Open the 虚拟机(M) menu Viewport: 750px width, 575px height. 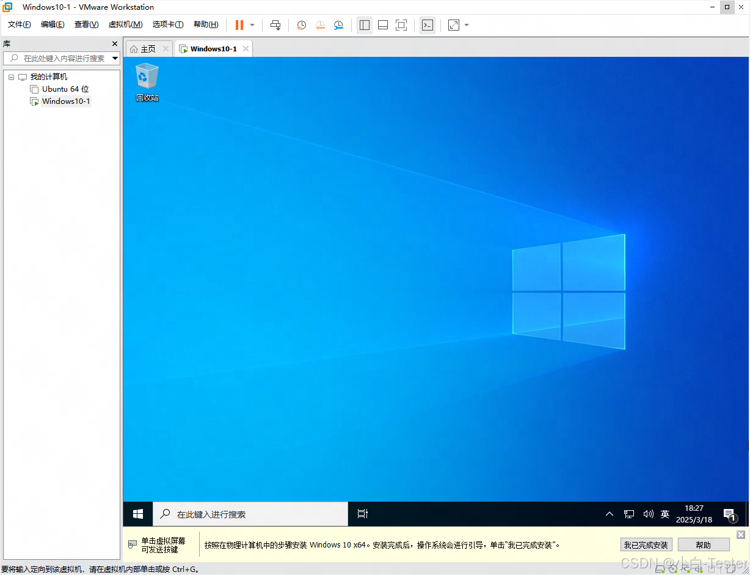click(x=125, y=24)
